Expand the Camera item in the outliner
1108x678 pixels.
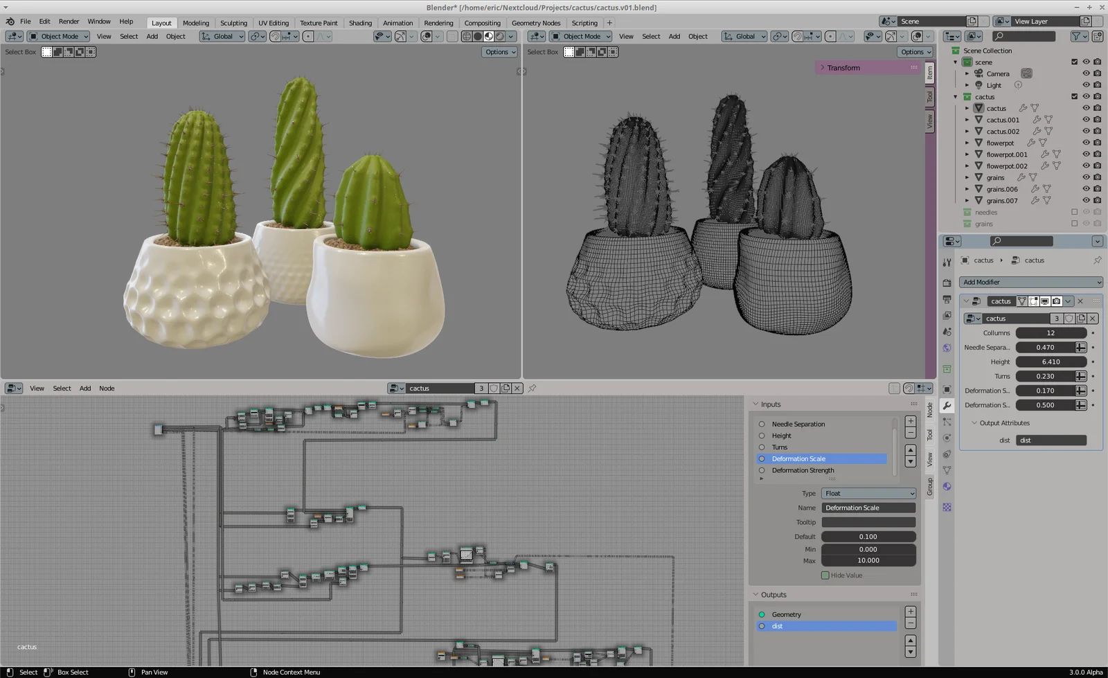click(x=967, y=74)
